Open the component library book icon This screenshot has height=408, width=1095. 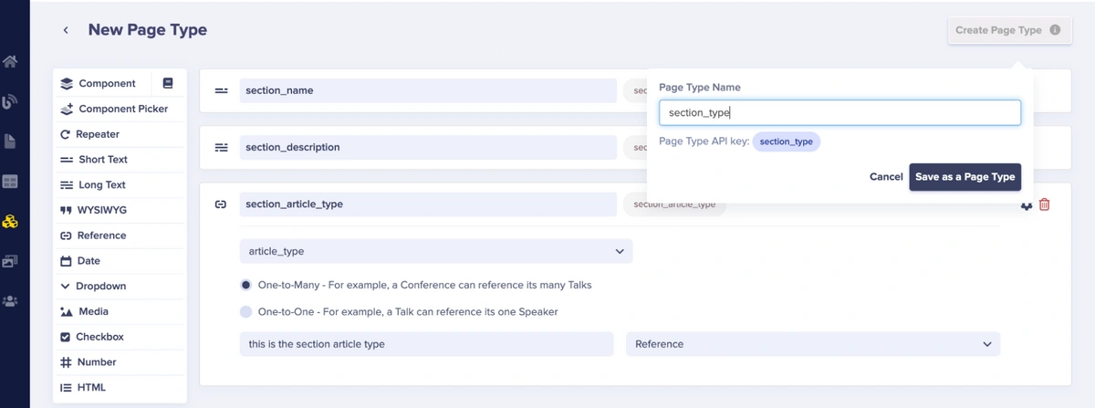(x=168, y=83)
